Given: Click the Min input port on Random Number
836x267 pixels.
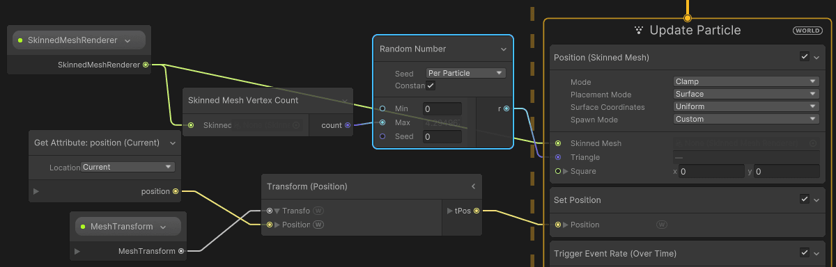Looking at the screenshot, I should [382, 108].
